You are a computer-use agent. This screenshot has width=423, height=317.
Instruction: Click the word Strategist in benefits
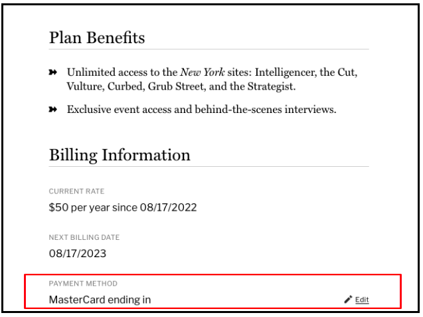(x=272, y=86)
